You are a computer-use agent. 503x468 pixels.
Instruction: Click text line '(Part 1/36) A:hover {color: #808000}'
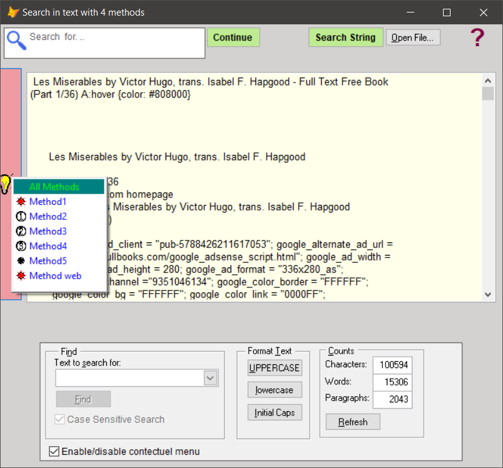click(x=111, y=94)
